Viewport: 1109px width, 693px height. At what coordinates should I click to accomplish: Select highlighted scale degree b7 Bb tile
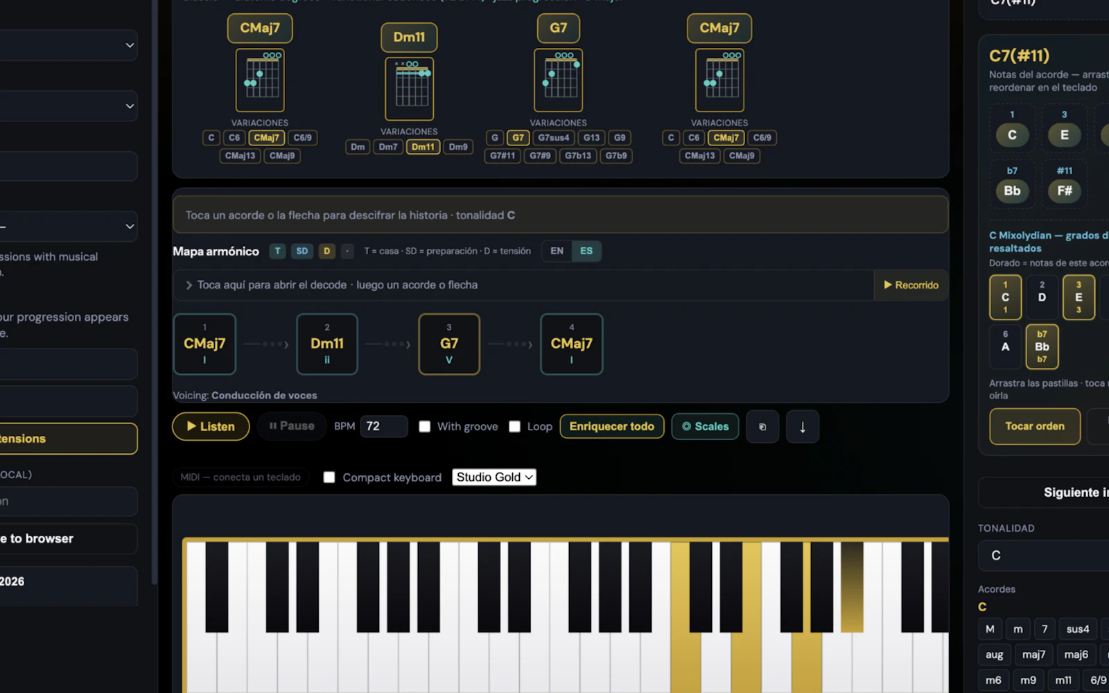[1042, 346]
